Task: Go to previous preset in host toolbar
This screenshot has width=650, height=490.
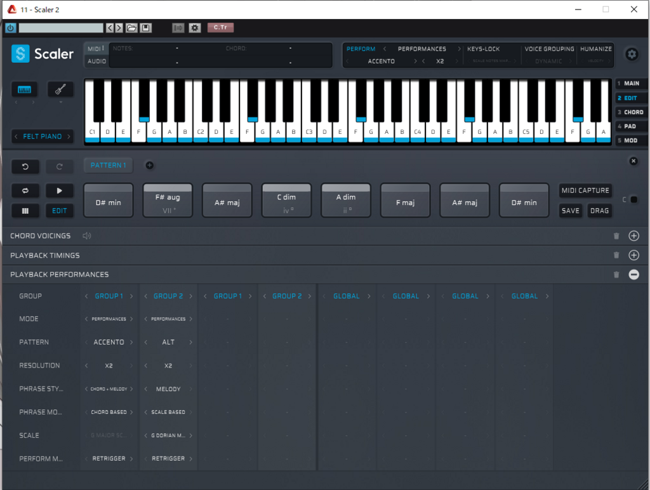Action: click(x=110, y=28)
